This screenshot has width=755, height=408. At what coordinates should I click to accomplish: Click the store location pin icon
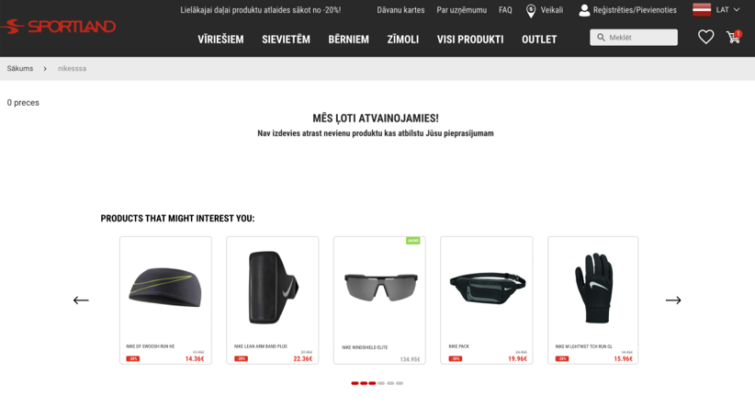(x=531, y=11)
